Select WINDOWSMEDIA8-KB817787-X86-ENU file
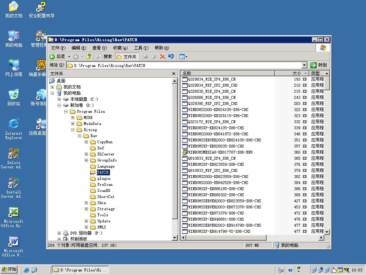 coord(220,152)
